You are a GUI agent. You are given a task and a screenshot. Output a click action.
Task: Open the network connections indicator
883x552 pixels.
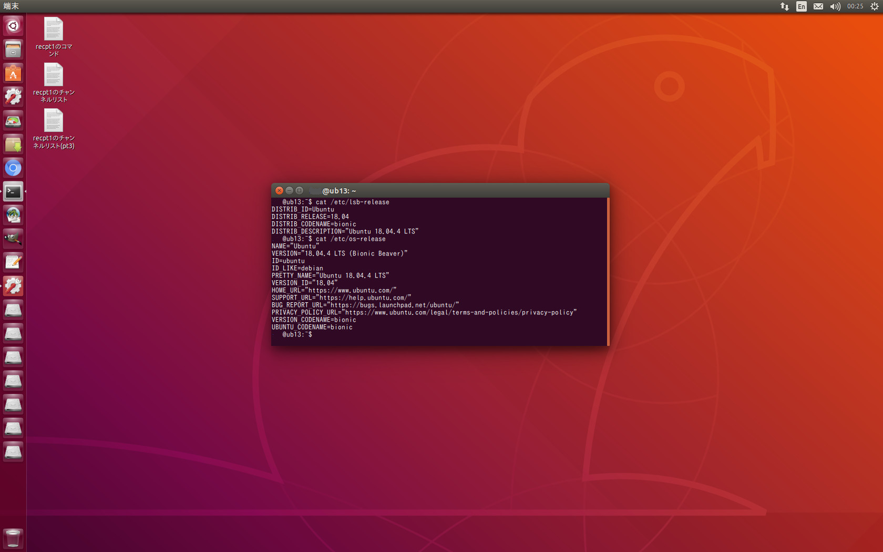click(x=784, y=6)
